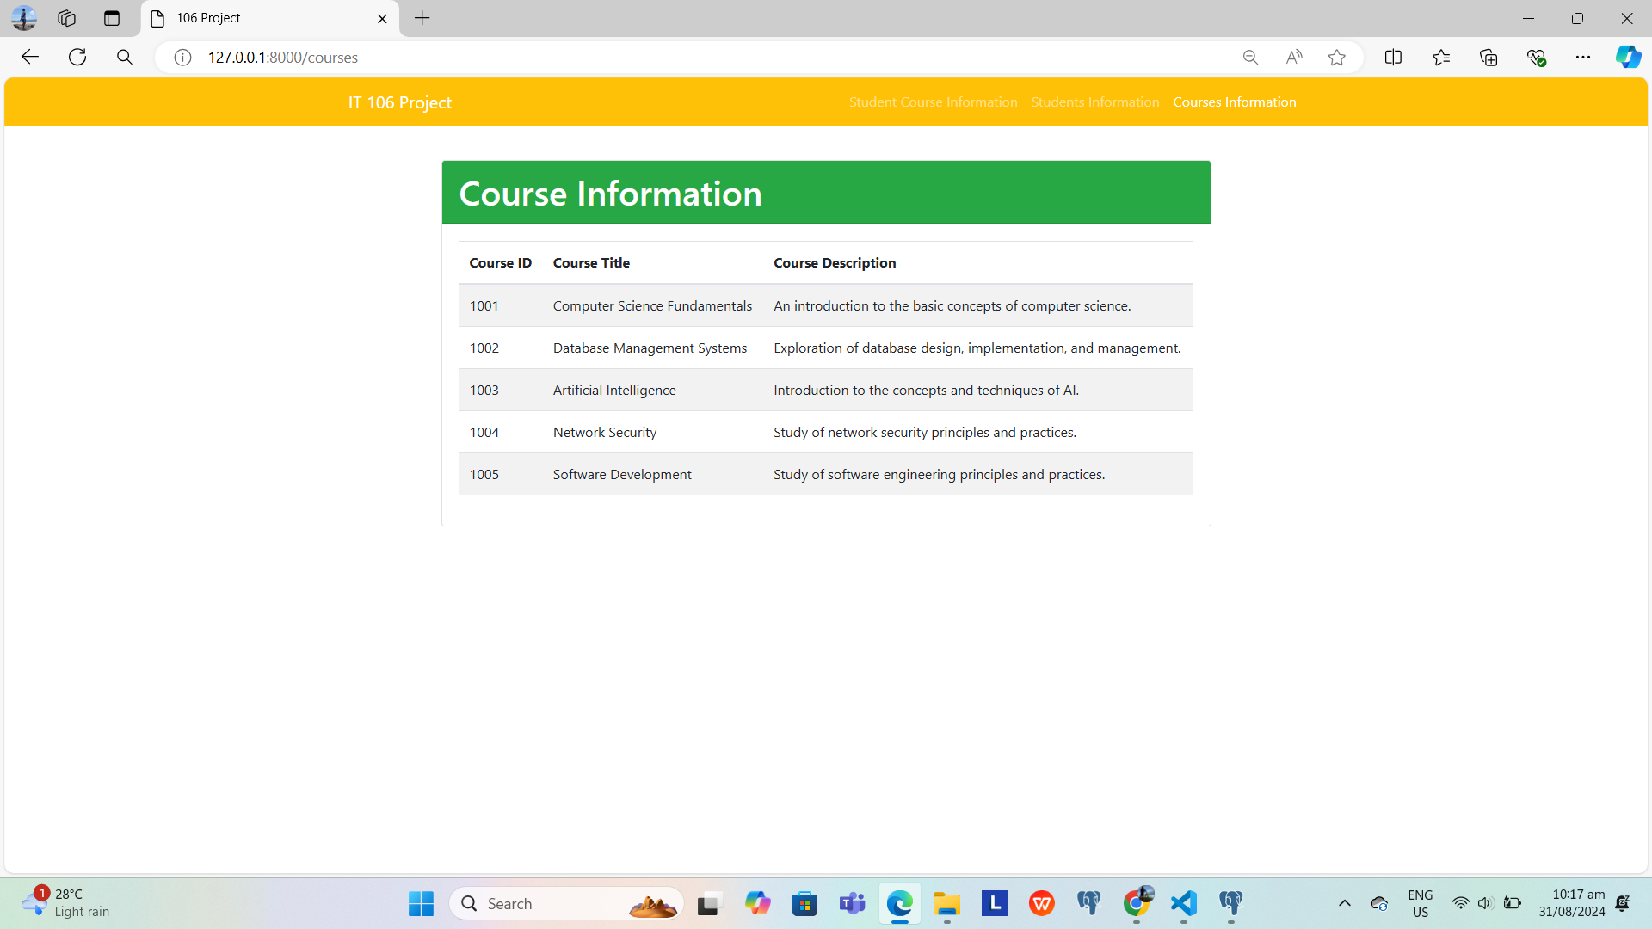The width and height of the screenshot is (1652, 929).
Task: Add this page to favorites star
Action: pyautogui.click(x=1336, y=58)
